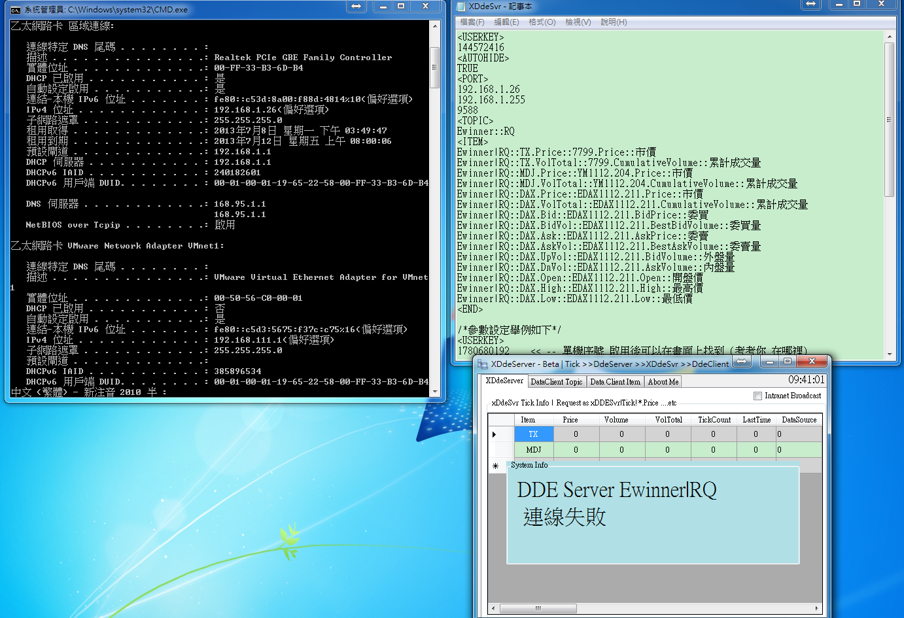Click the VolTotal cell in the TX row
The width and height of the screenshot is (904, 618).
point(668,434)
